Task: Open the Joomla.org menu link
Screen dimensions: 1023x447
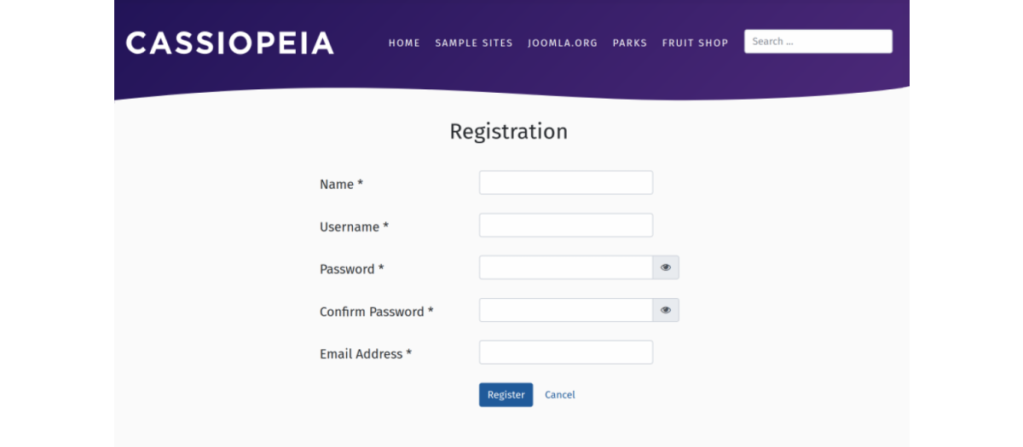Action: tap(563, 43)
